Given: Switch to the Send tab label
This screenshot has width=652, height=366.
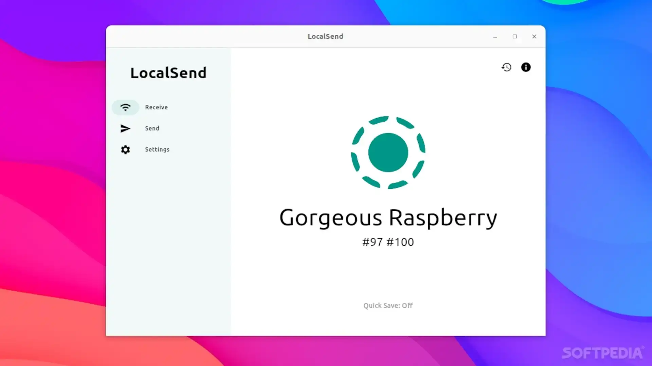Looking at the screenshot, I should 152,128.
